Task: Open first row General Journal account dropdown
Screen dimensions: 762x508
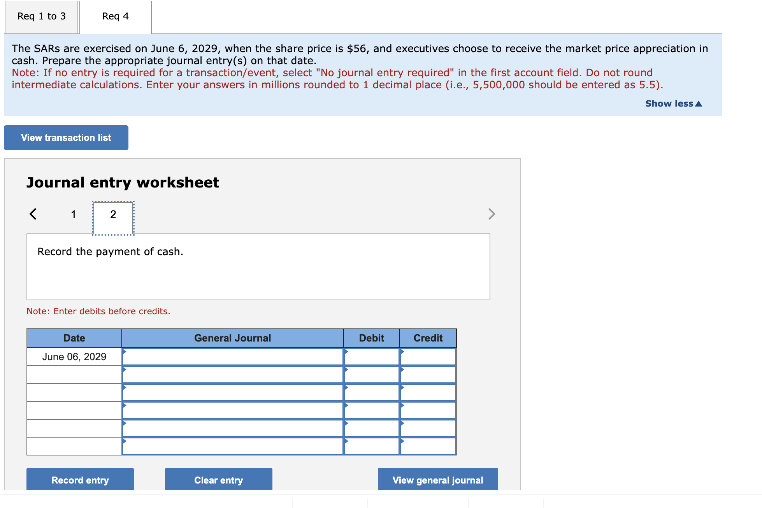Action: point(232,357)
